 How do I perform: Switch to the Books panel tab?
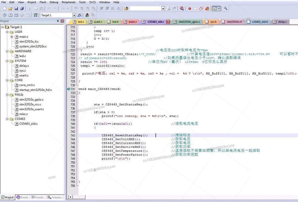click(22, 197)
